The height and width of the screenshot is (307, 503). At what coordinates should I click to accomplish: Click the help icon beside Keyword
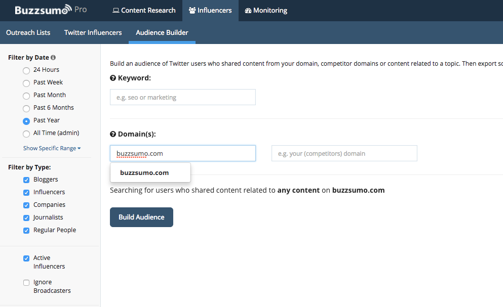(x=113, y=78)
